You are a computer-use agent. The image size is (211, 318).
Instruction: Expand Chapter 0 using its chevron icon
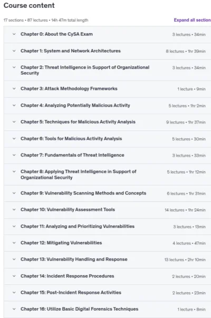coord(14,34)
